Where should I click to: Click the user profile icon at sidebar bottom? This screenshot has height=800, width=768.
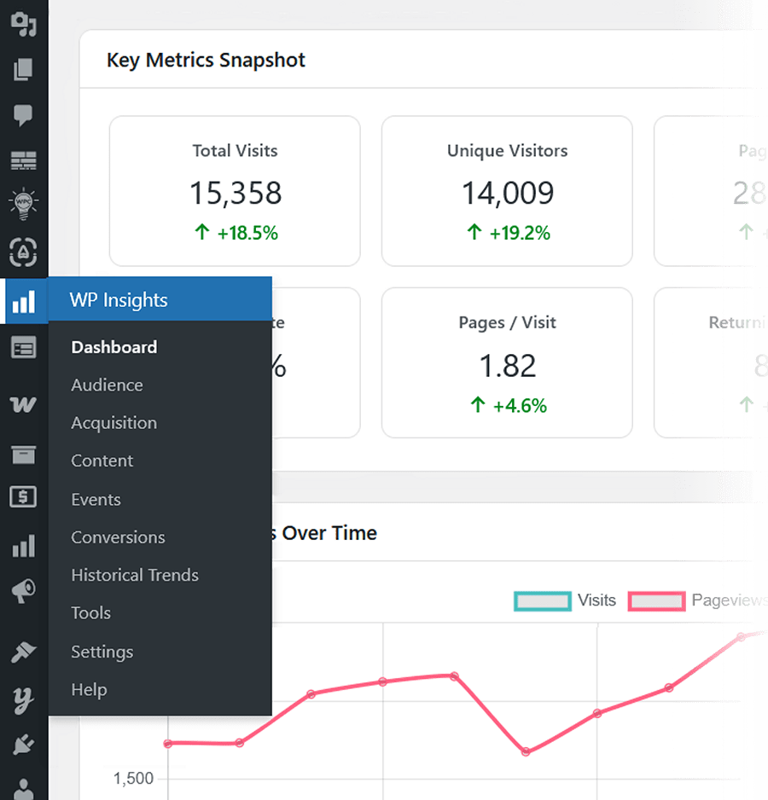[x=24, y=786]
